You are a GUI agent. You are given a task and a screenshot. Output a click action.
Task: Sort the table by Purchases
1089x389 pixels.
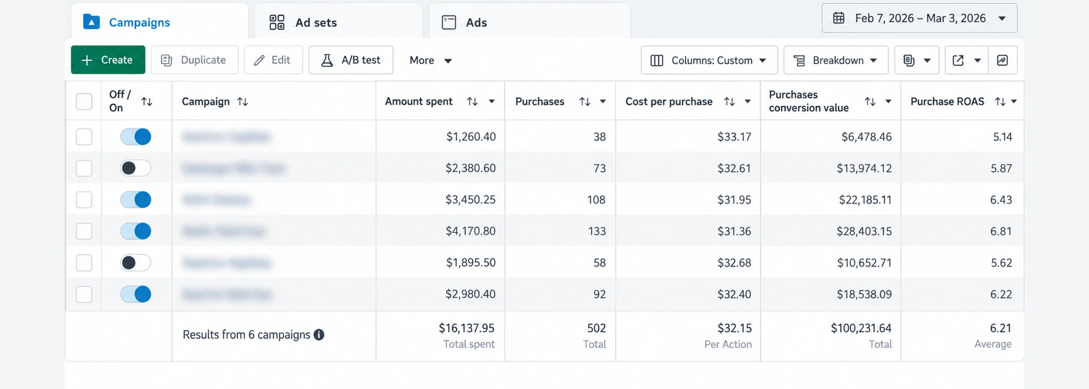pyautogui.click(x=584, y=102)
